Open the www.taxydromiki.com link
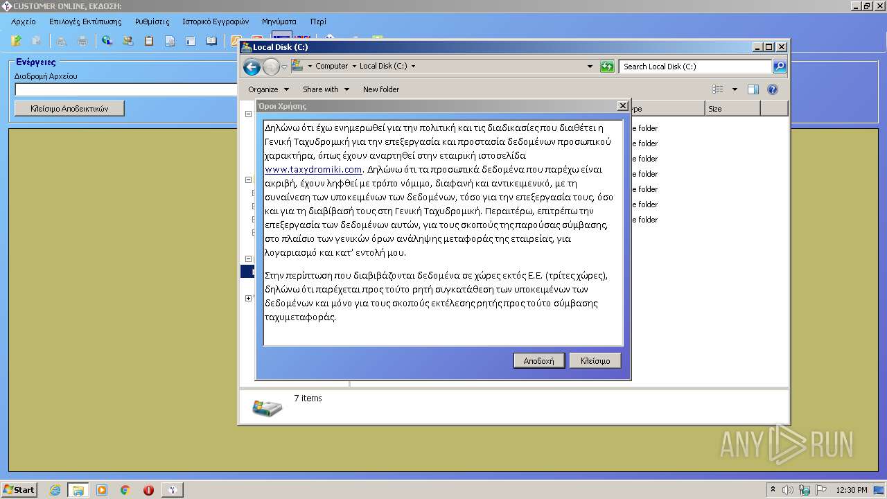The image size is (887, 499). [313, 170]
